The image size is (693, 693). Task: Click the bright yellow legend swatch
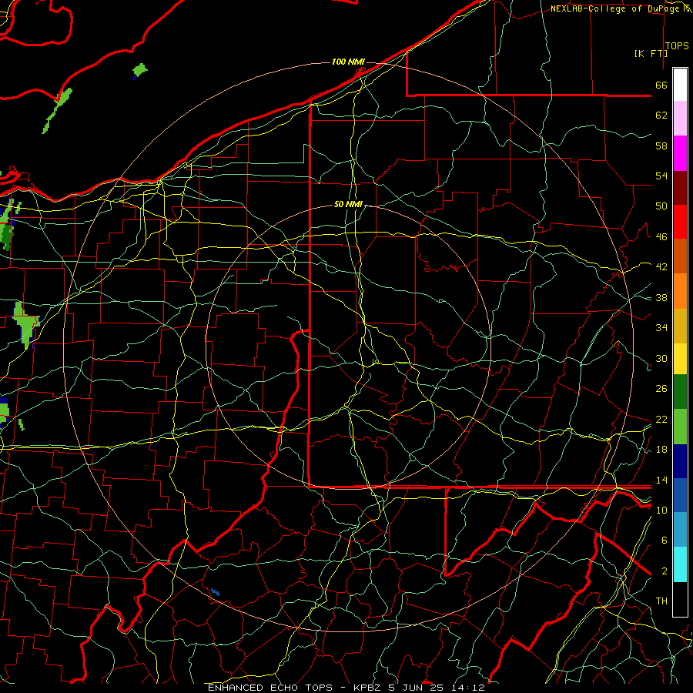click(x=680, y=359)
